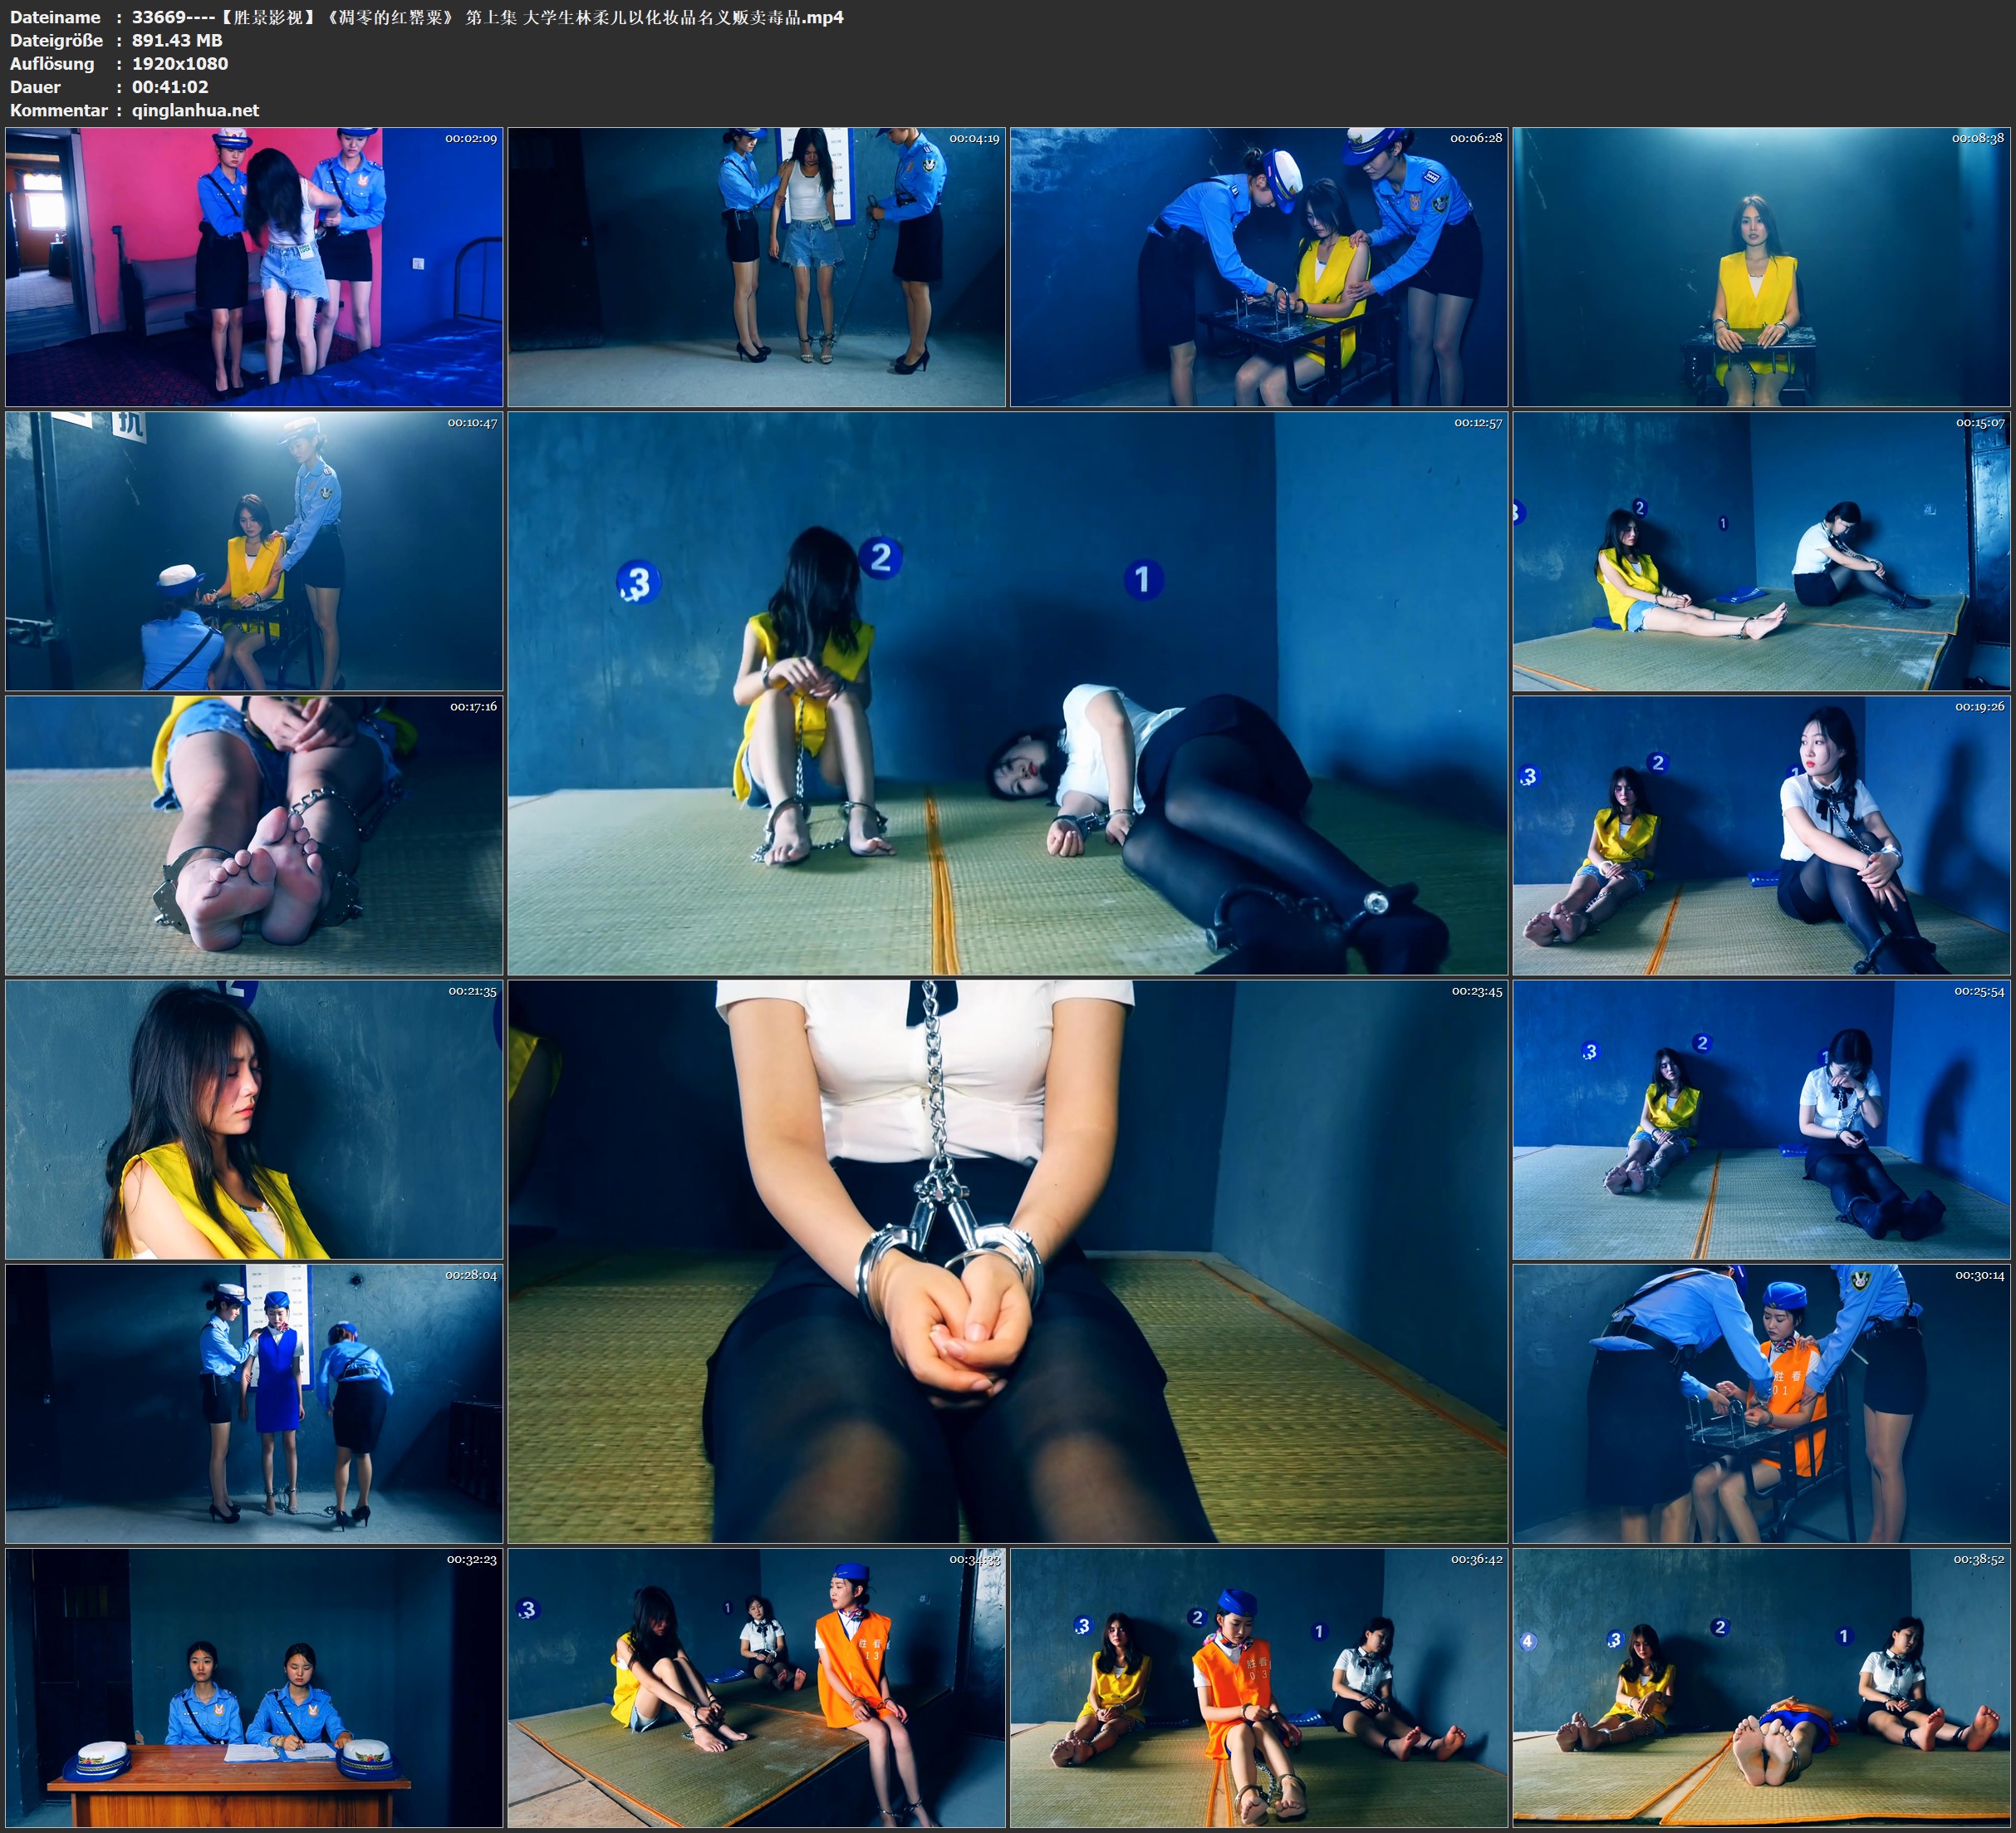Screen dimensions: 2016x1833
Task: Select the large thumbnail timestamped 00:23:45
Action: tap(1007, 1260)
